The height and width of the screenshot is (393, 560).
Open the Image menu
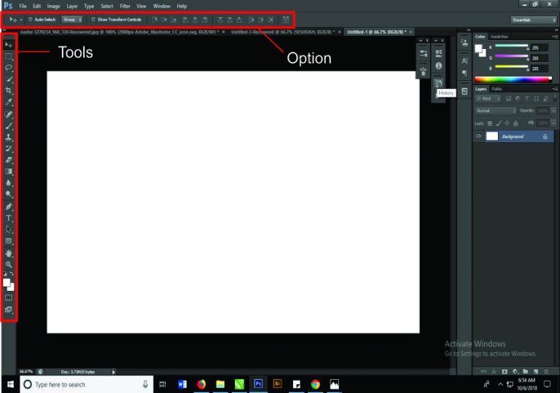[53, 6]
